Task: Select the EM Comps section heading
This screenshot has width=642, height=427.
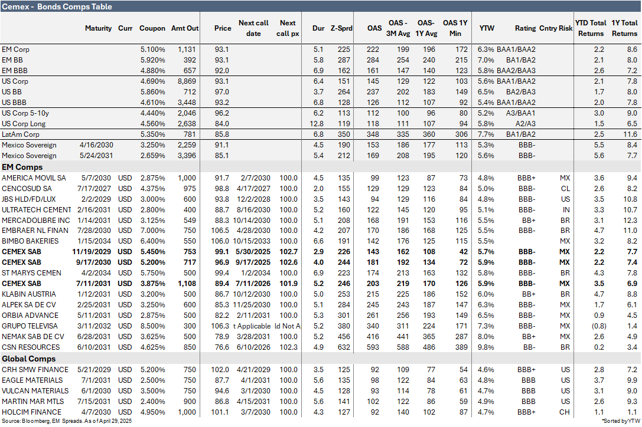Action: pos(22,167)
